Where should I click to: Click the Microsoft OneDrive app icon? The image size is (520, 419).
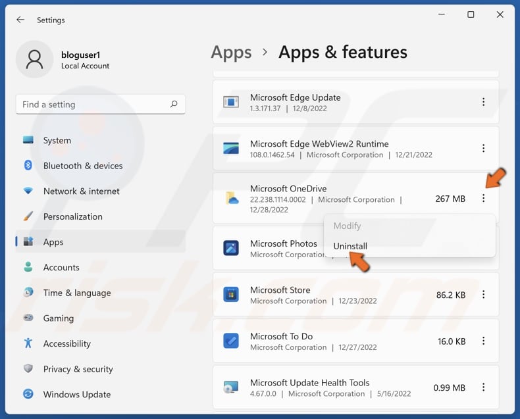point(232,198)
